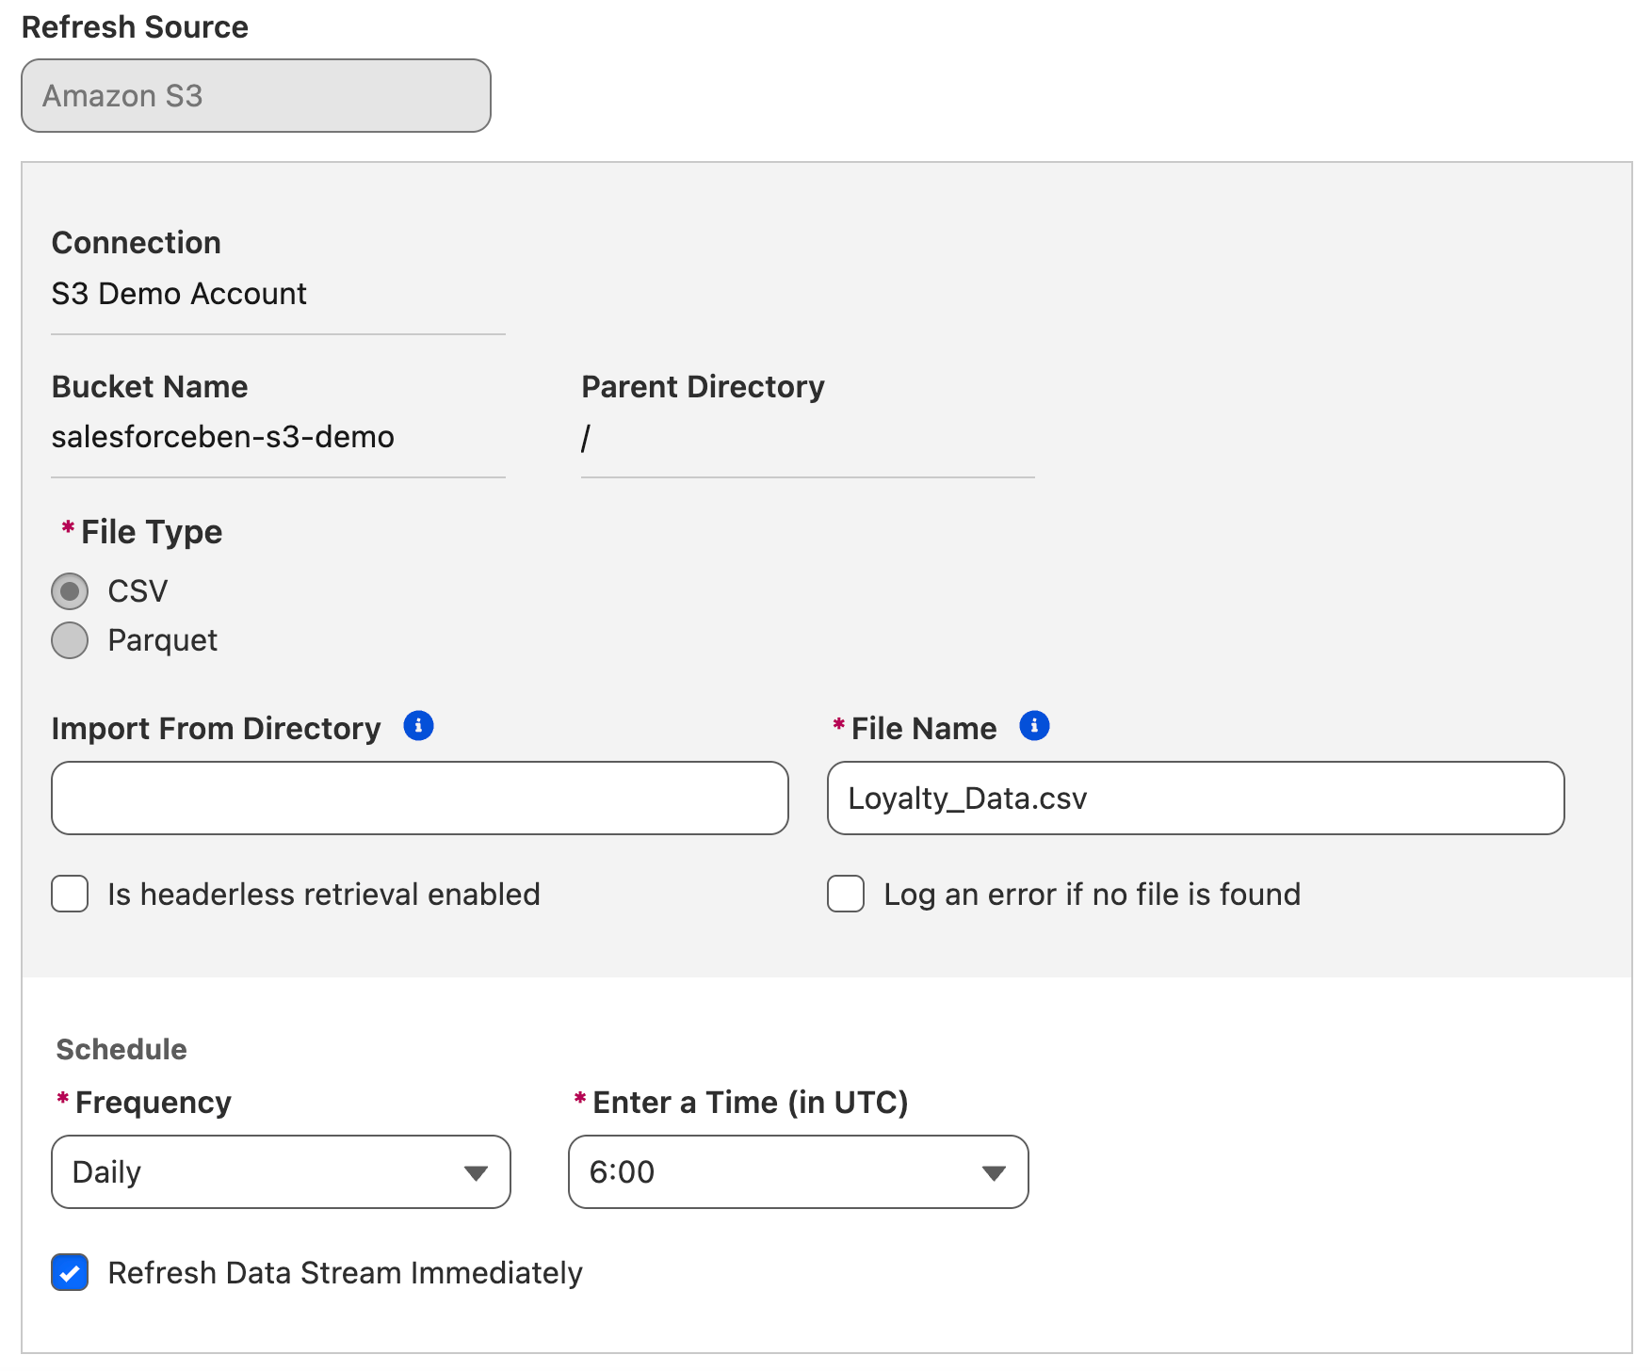Click the File Name field with Loyalty_Data.csv

pyautogui.click(x=1195, y=798)
